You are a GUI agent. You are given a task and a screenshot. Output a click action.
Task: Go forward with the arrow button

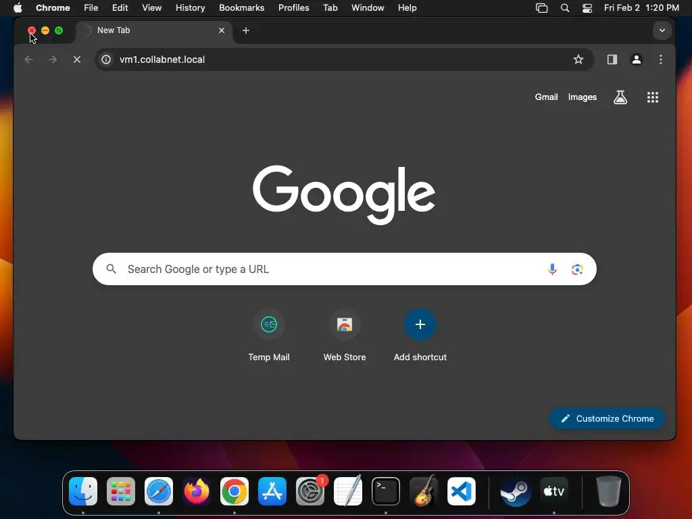pyautogui.click(x=53, y=59)
